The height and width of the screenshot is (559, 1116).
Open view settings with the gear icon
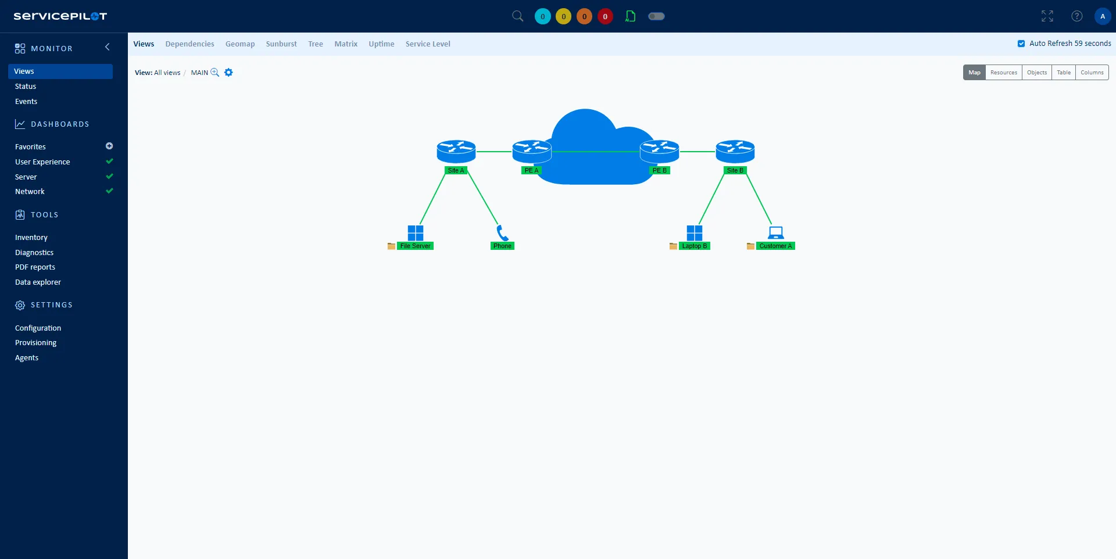click(228, 72)
